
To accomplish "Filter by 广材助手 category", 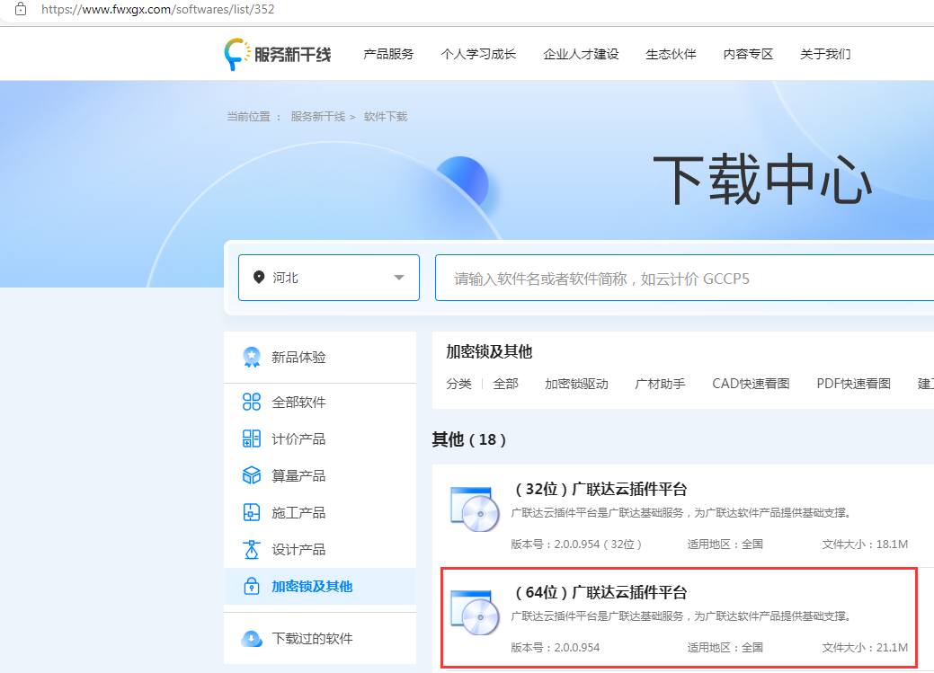I will 660,384.
